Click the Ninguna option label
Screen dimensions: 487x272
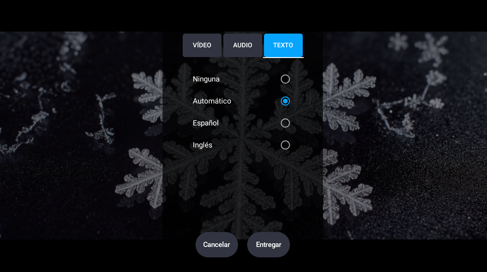pos(206,79)
